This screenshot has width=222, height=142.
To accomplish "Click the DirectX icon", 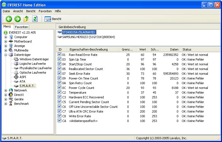I will (11, 95).
